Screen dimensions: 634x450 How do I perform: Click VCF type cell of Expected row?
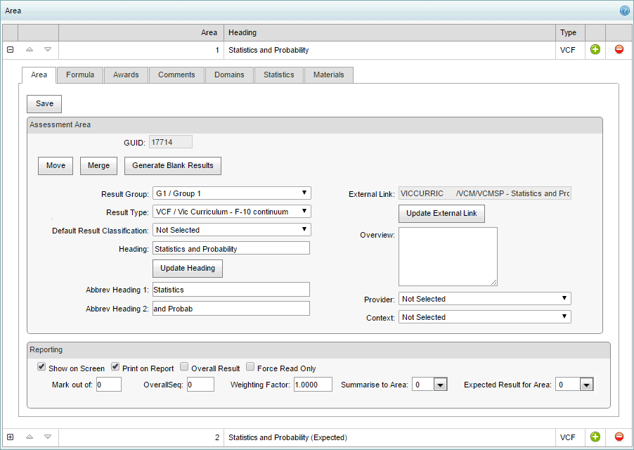[571, 437]
